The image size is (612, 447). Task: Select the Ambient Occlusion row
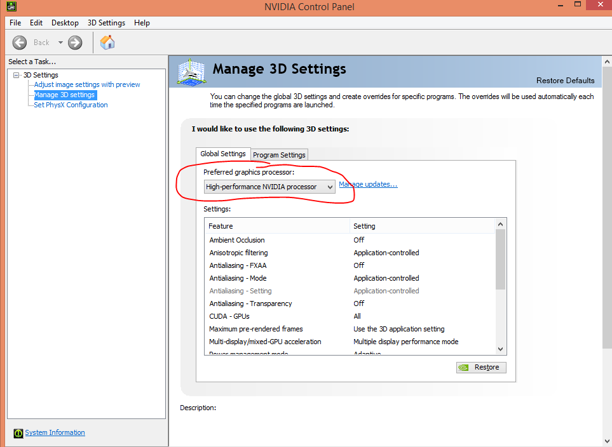click(350, 240)
